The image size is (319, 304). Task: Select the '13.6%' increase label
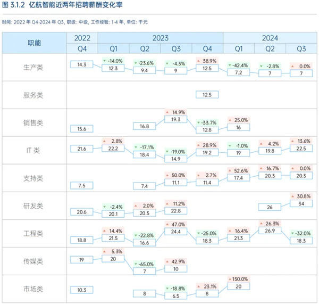click(x=301, y=141)
